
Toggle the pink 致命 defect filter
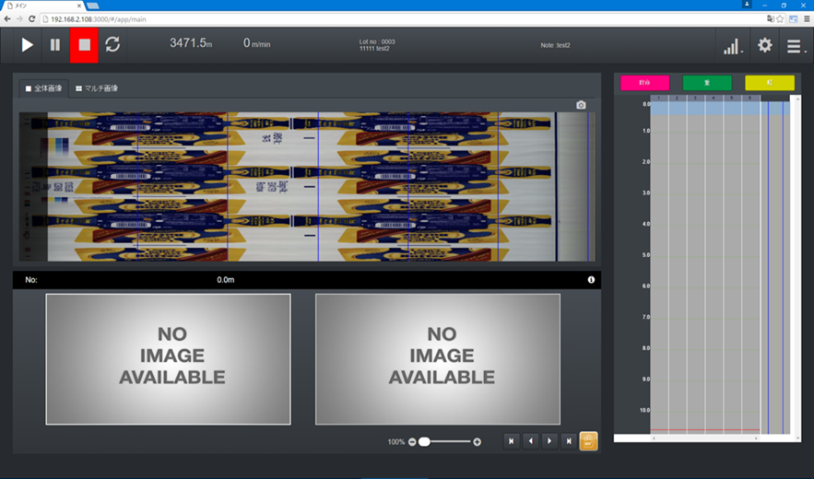(x=644, y=83)
